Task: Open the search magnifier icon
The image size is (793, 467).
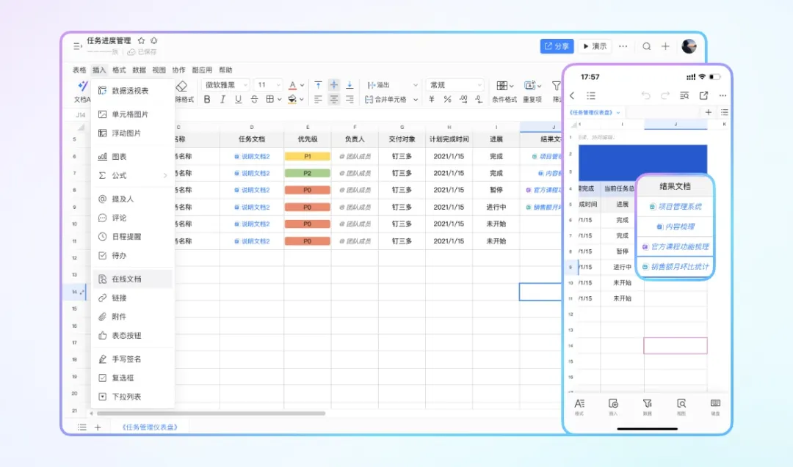Action: [x=646, y=46]
